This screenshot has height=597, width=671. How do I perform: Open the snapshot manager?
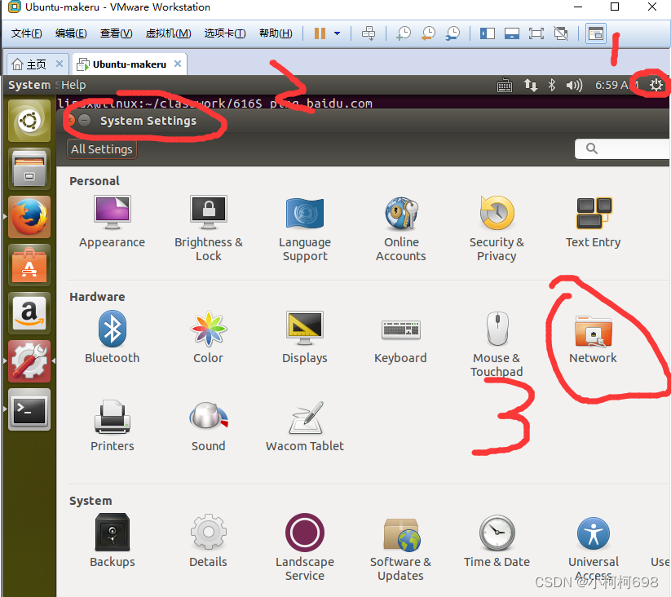click(452, 33)
